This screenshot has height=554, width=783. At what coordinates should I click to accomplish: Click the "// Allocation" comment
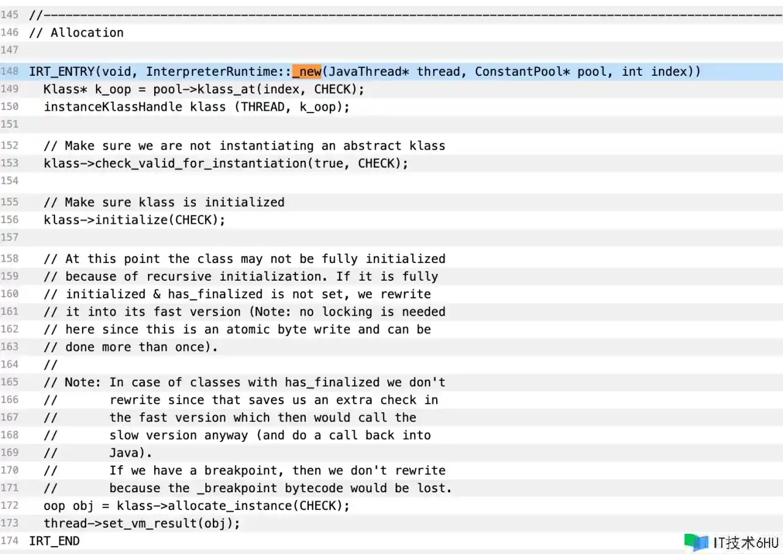click(x=76, y=32)
